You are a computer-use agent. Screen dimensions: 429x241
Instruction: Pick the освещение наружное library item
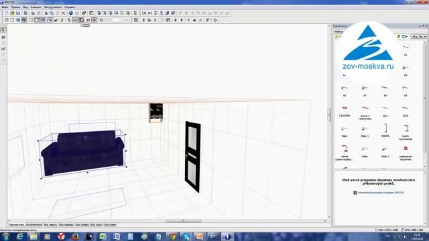point(406,153)
